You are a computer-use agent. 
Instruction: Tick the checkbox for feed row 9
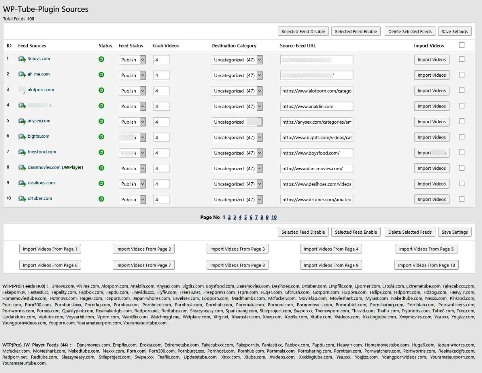coord(462,183)
